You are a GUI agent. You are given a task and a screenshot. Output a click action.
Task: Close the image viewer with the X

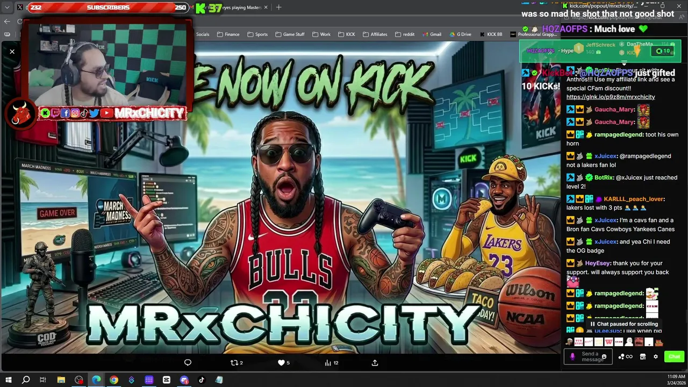(12, 52)
